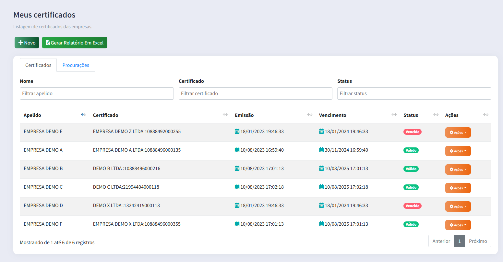Screen dimensions: 503x262
Task: Click the Filtrar status input field
Action: [x=414, y=94]
